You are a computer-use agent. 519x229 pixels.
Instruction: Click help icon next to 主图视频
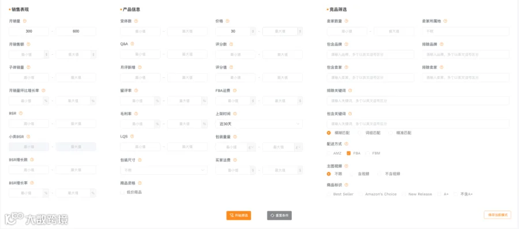point(346,166)
